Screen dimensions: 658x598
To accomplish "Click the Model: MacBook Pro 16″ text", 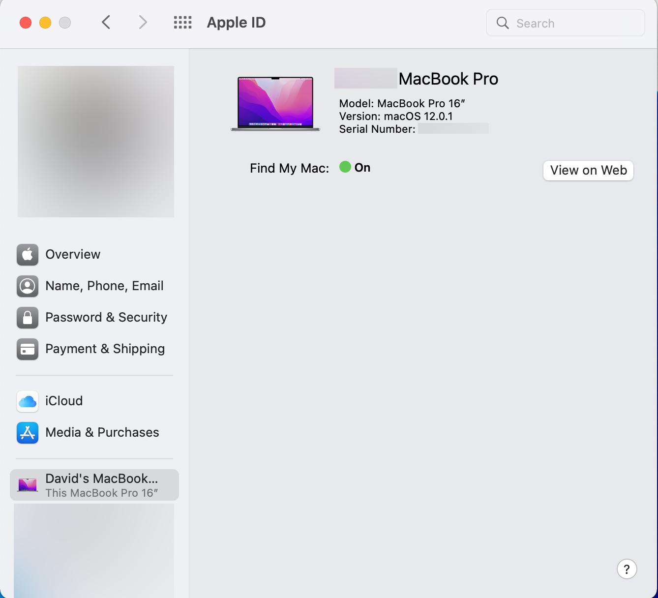I will [x=402, y=104].
